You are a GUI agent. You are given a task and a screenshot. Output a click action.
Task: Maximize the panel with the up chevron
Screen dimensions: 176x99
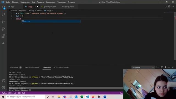click(x=169, y=67)
